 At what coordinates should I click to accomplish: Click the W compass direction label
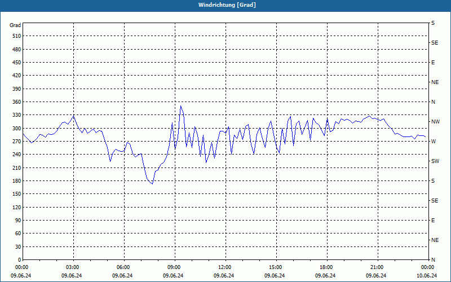[x=434, y=142]
